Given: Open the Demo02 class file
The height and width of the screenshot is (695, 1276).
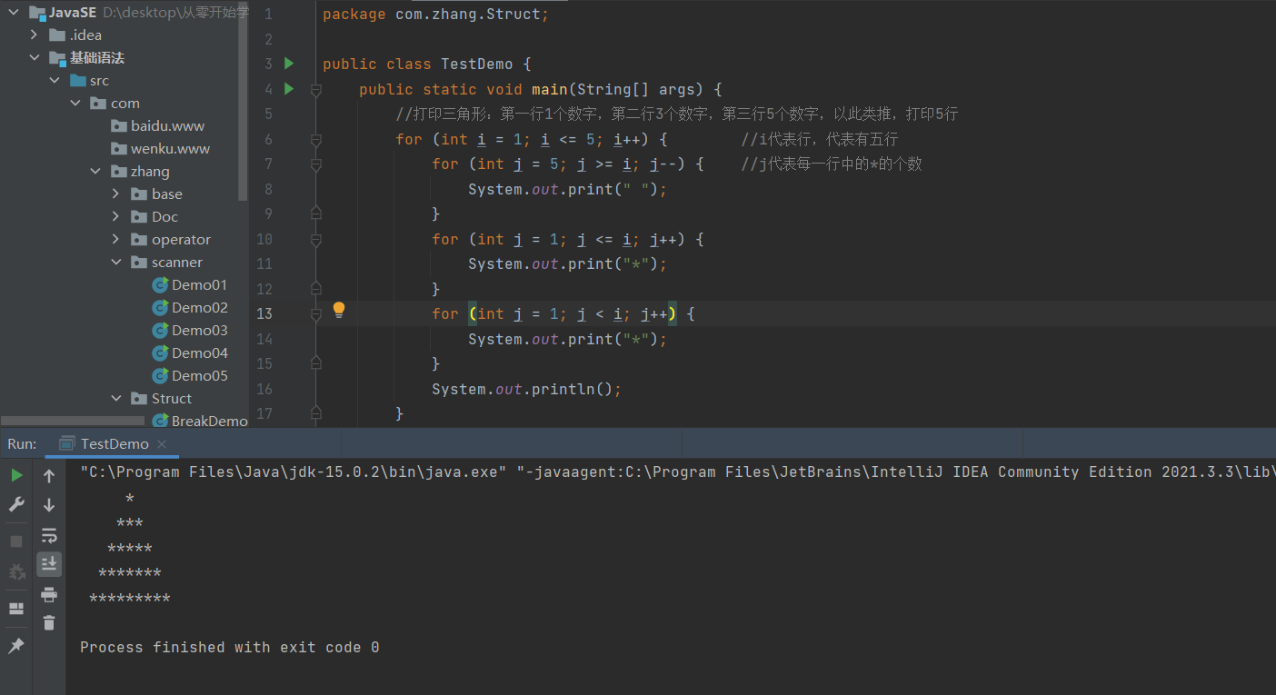Looking at the screenshot, I should click(x=189, y=307).
